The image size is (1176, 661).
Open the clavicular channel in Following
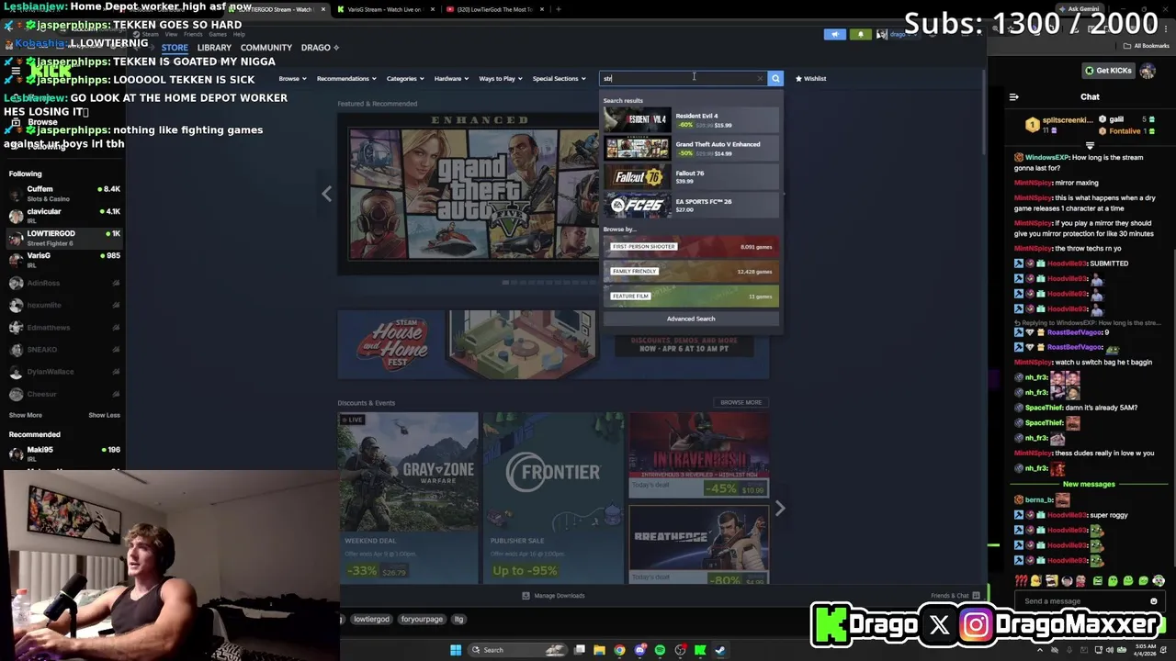pyautogui.click(x=62, y=215)
